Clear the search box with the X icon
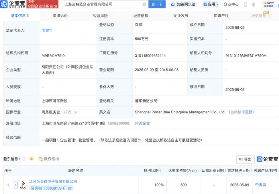279x194 pixels. [x=144, y=4]
